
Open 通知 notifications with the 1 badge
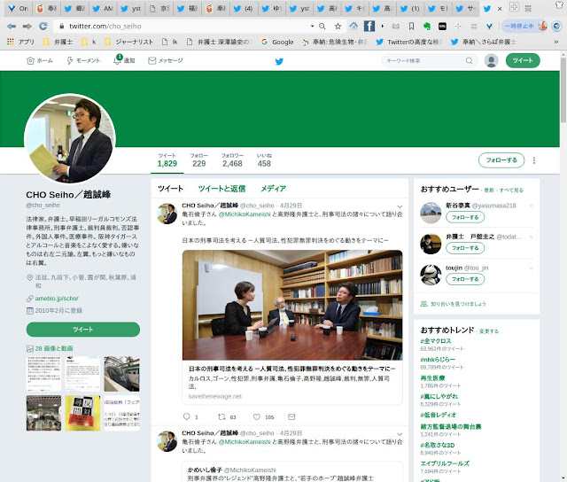coord(124,59)
